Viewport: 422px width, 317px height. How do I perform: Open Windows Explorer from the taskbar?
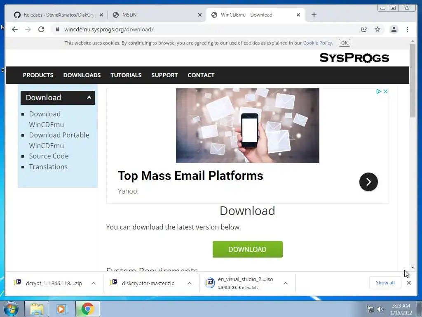tap(37, 309)
